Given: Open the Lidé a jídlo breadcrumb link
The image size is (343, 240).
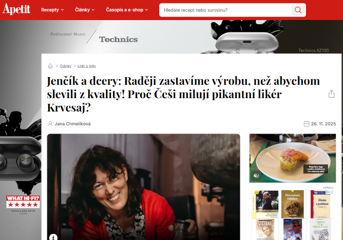Looking at the screenshot, I should (x=87, y=66).
